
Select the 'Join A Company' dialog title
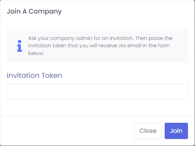(34, 12)
